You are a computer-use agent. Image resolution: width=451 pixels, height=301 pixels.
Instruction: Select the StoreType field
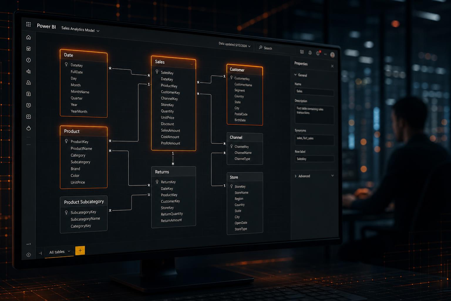click(x=241, y=229)
